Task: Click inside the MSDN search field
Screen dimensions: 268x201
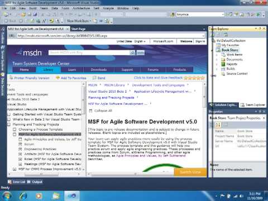Action: pyautogui.click(x=89, y=52)
